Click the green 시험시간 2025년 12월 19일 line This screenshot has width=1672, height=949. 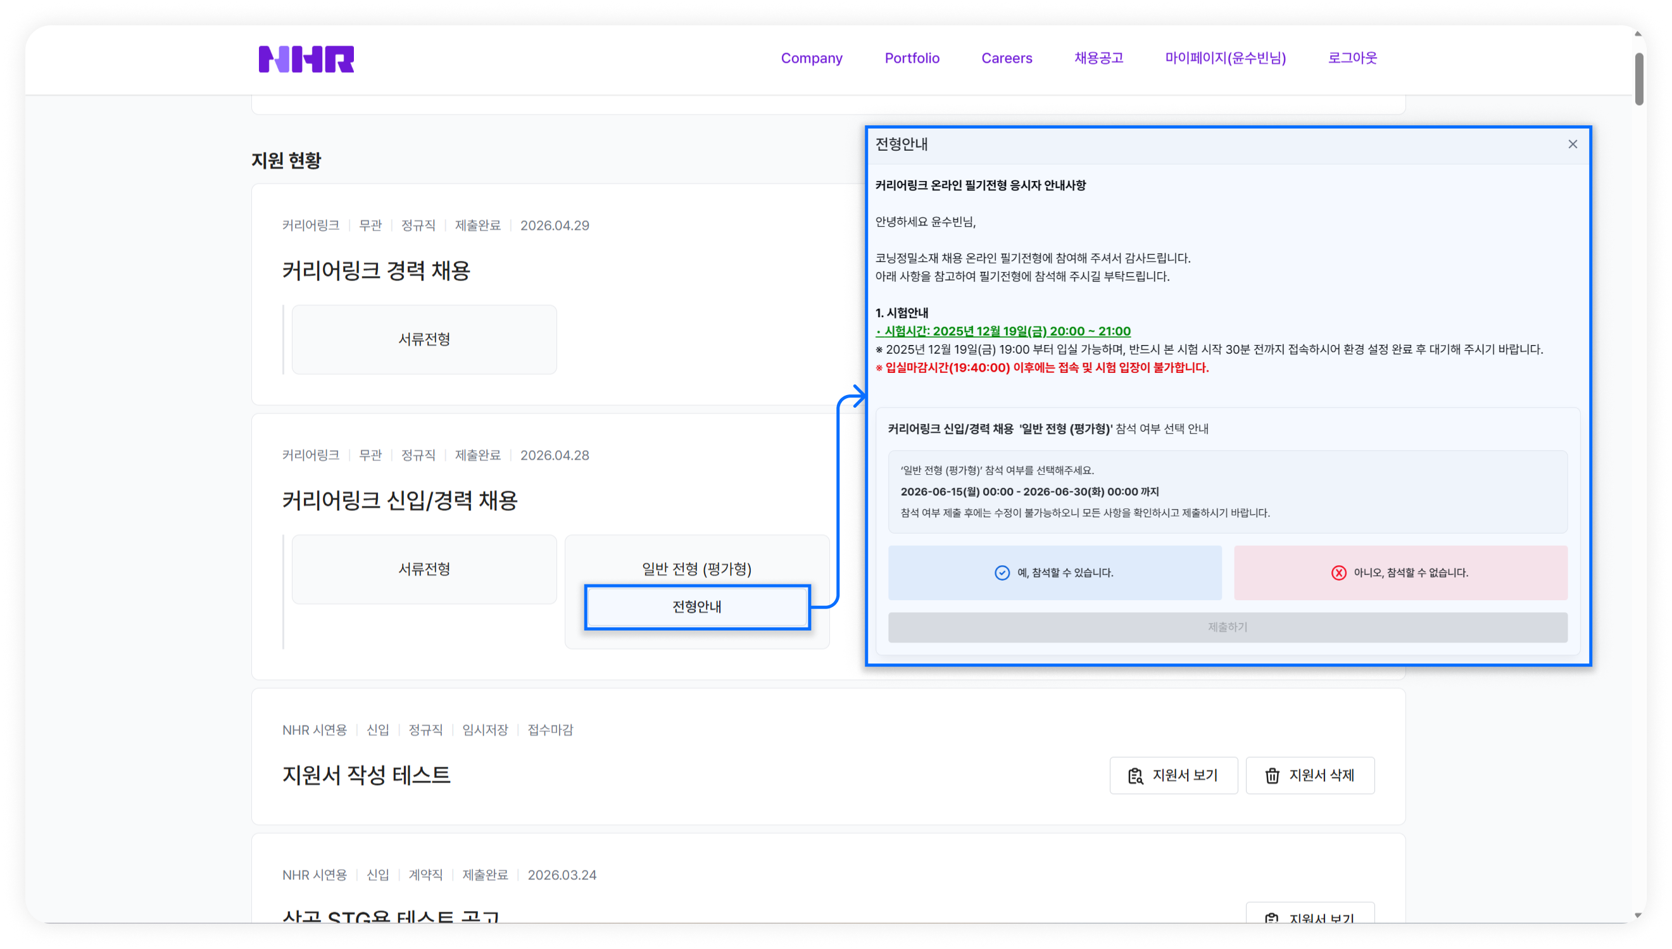tap(1003, 331)
